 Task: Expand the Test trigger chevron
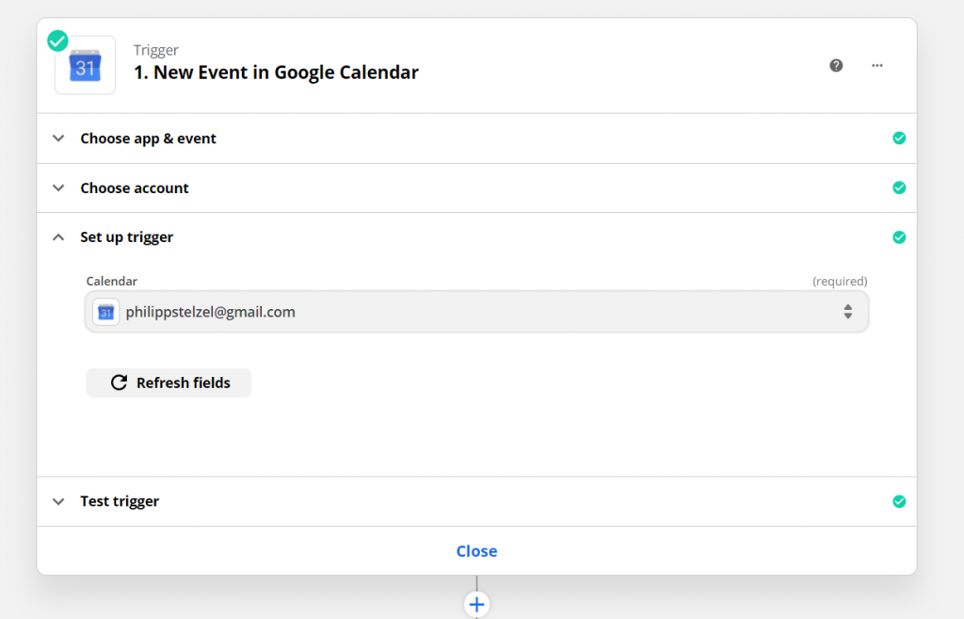(x=58, y=501)
